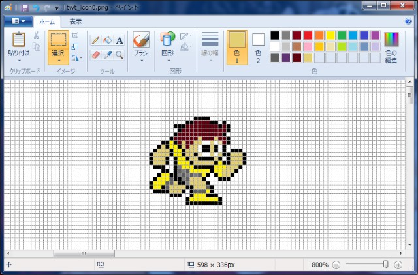Click the Save icon in quick access toolbar
The height and width of the screenshot is (275, 418).
25,8
